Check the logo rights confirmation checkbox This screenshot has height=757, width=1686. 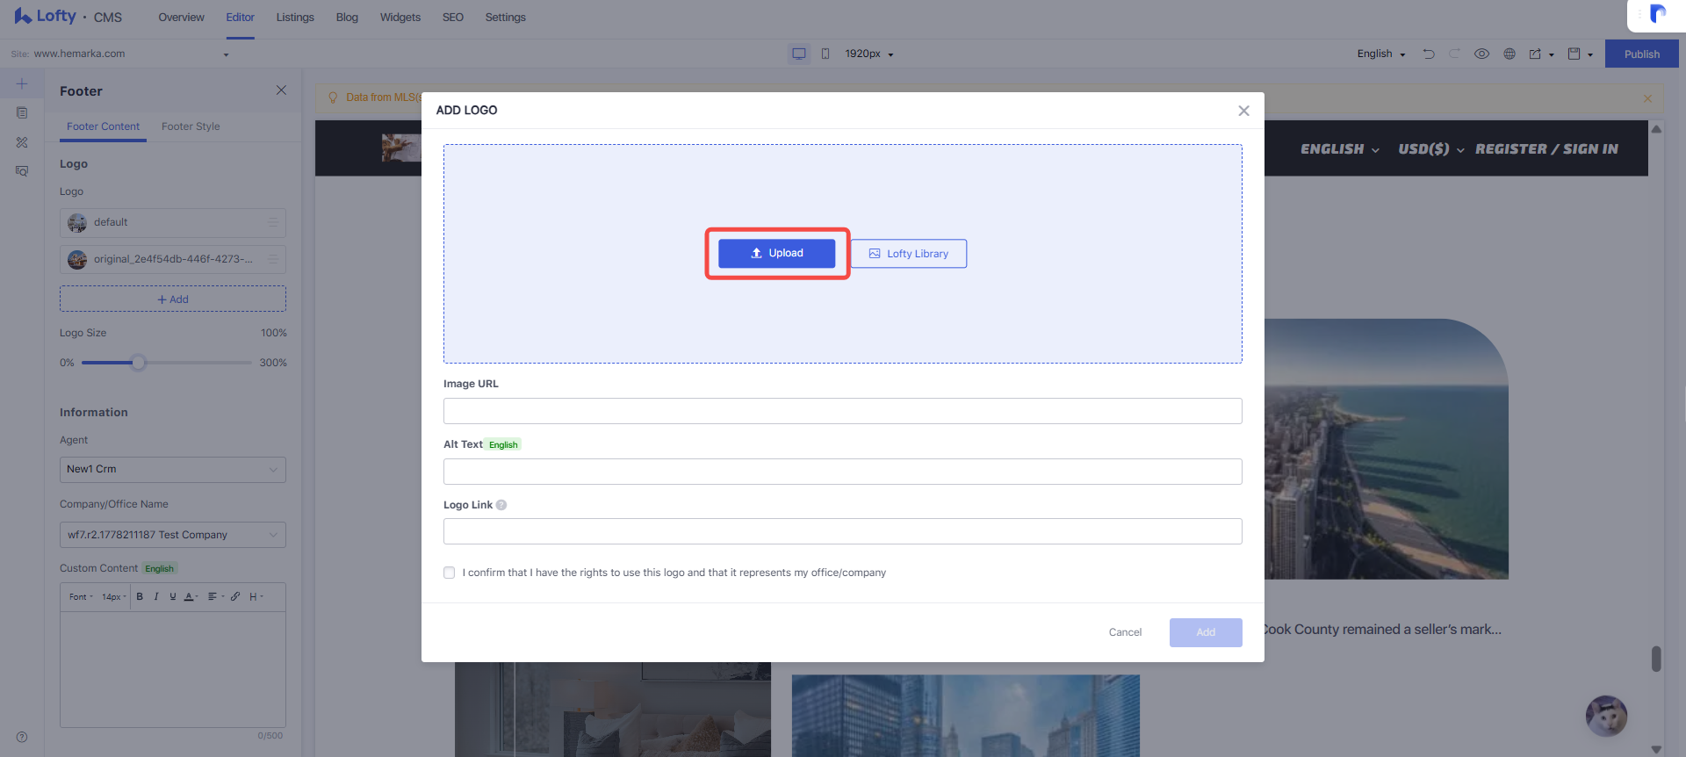449,573
